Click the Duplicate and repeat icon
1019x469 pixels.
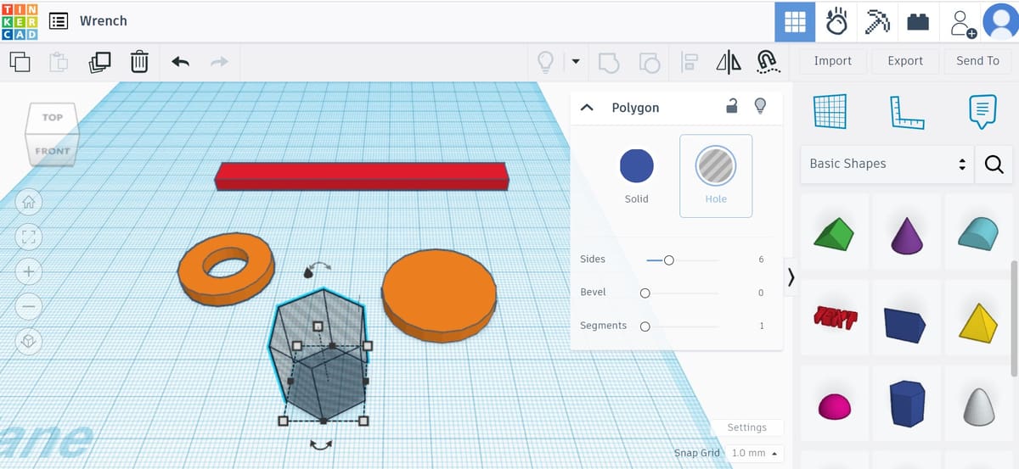99,62
